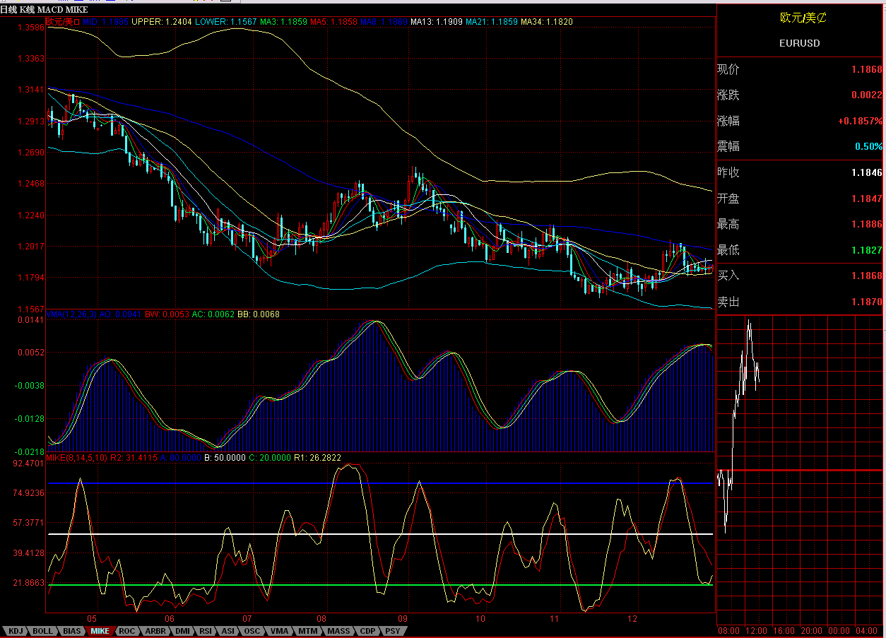Open the BIAS indicator tab
Viewport: 886px width, 638px height.
click(71, 631)
